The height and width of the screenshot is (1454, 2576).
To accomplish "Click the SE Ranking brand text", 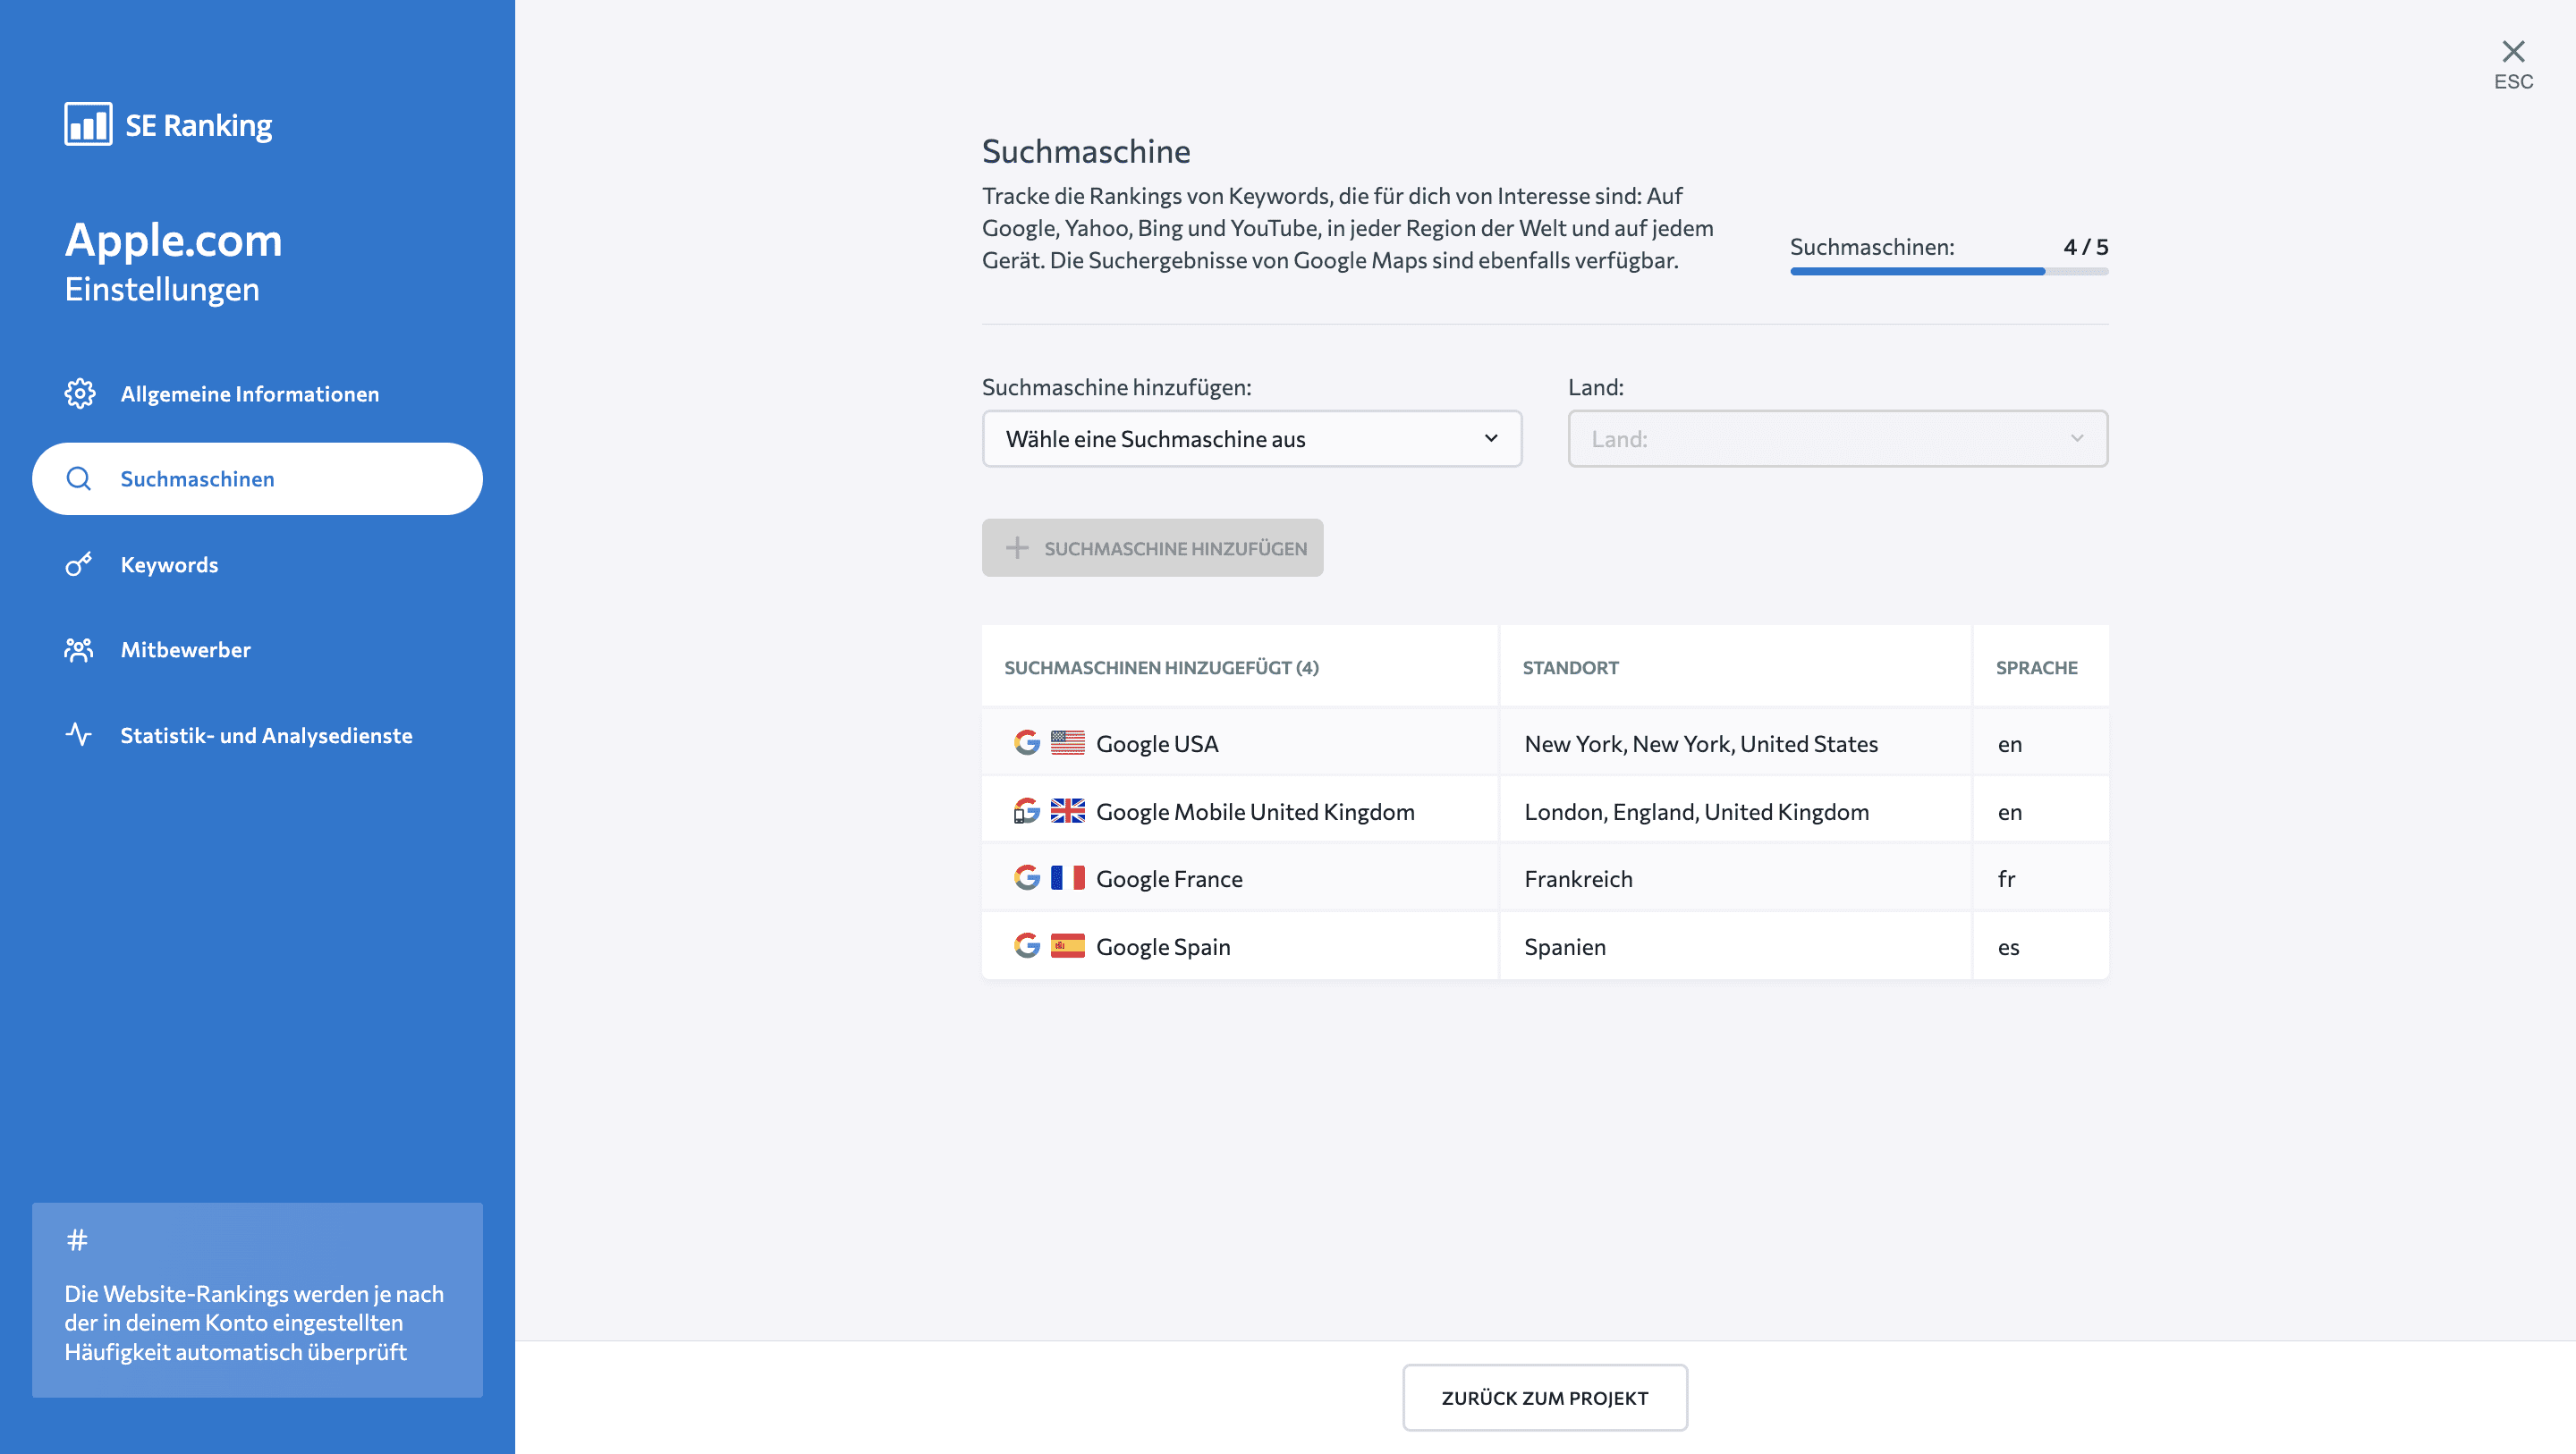I will coord(198,125).
